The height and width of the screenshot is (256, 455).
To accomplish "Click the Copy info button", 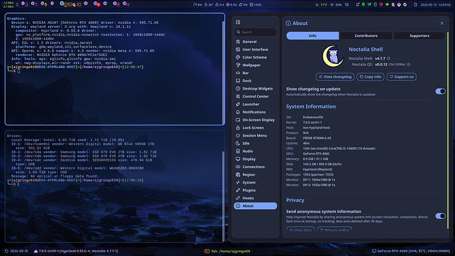I will click(371, 77).
